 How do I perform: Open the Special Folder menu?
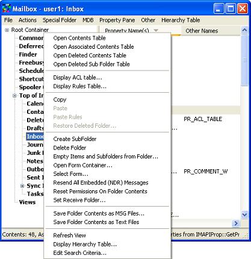(60, 20)
